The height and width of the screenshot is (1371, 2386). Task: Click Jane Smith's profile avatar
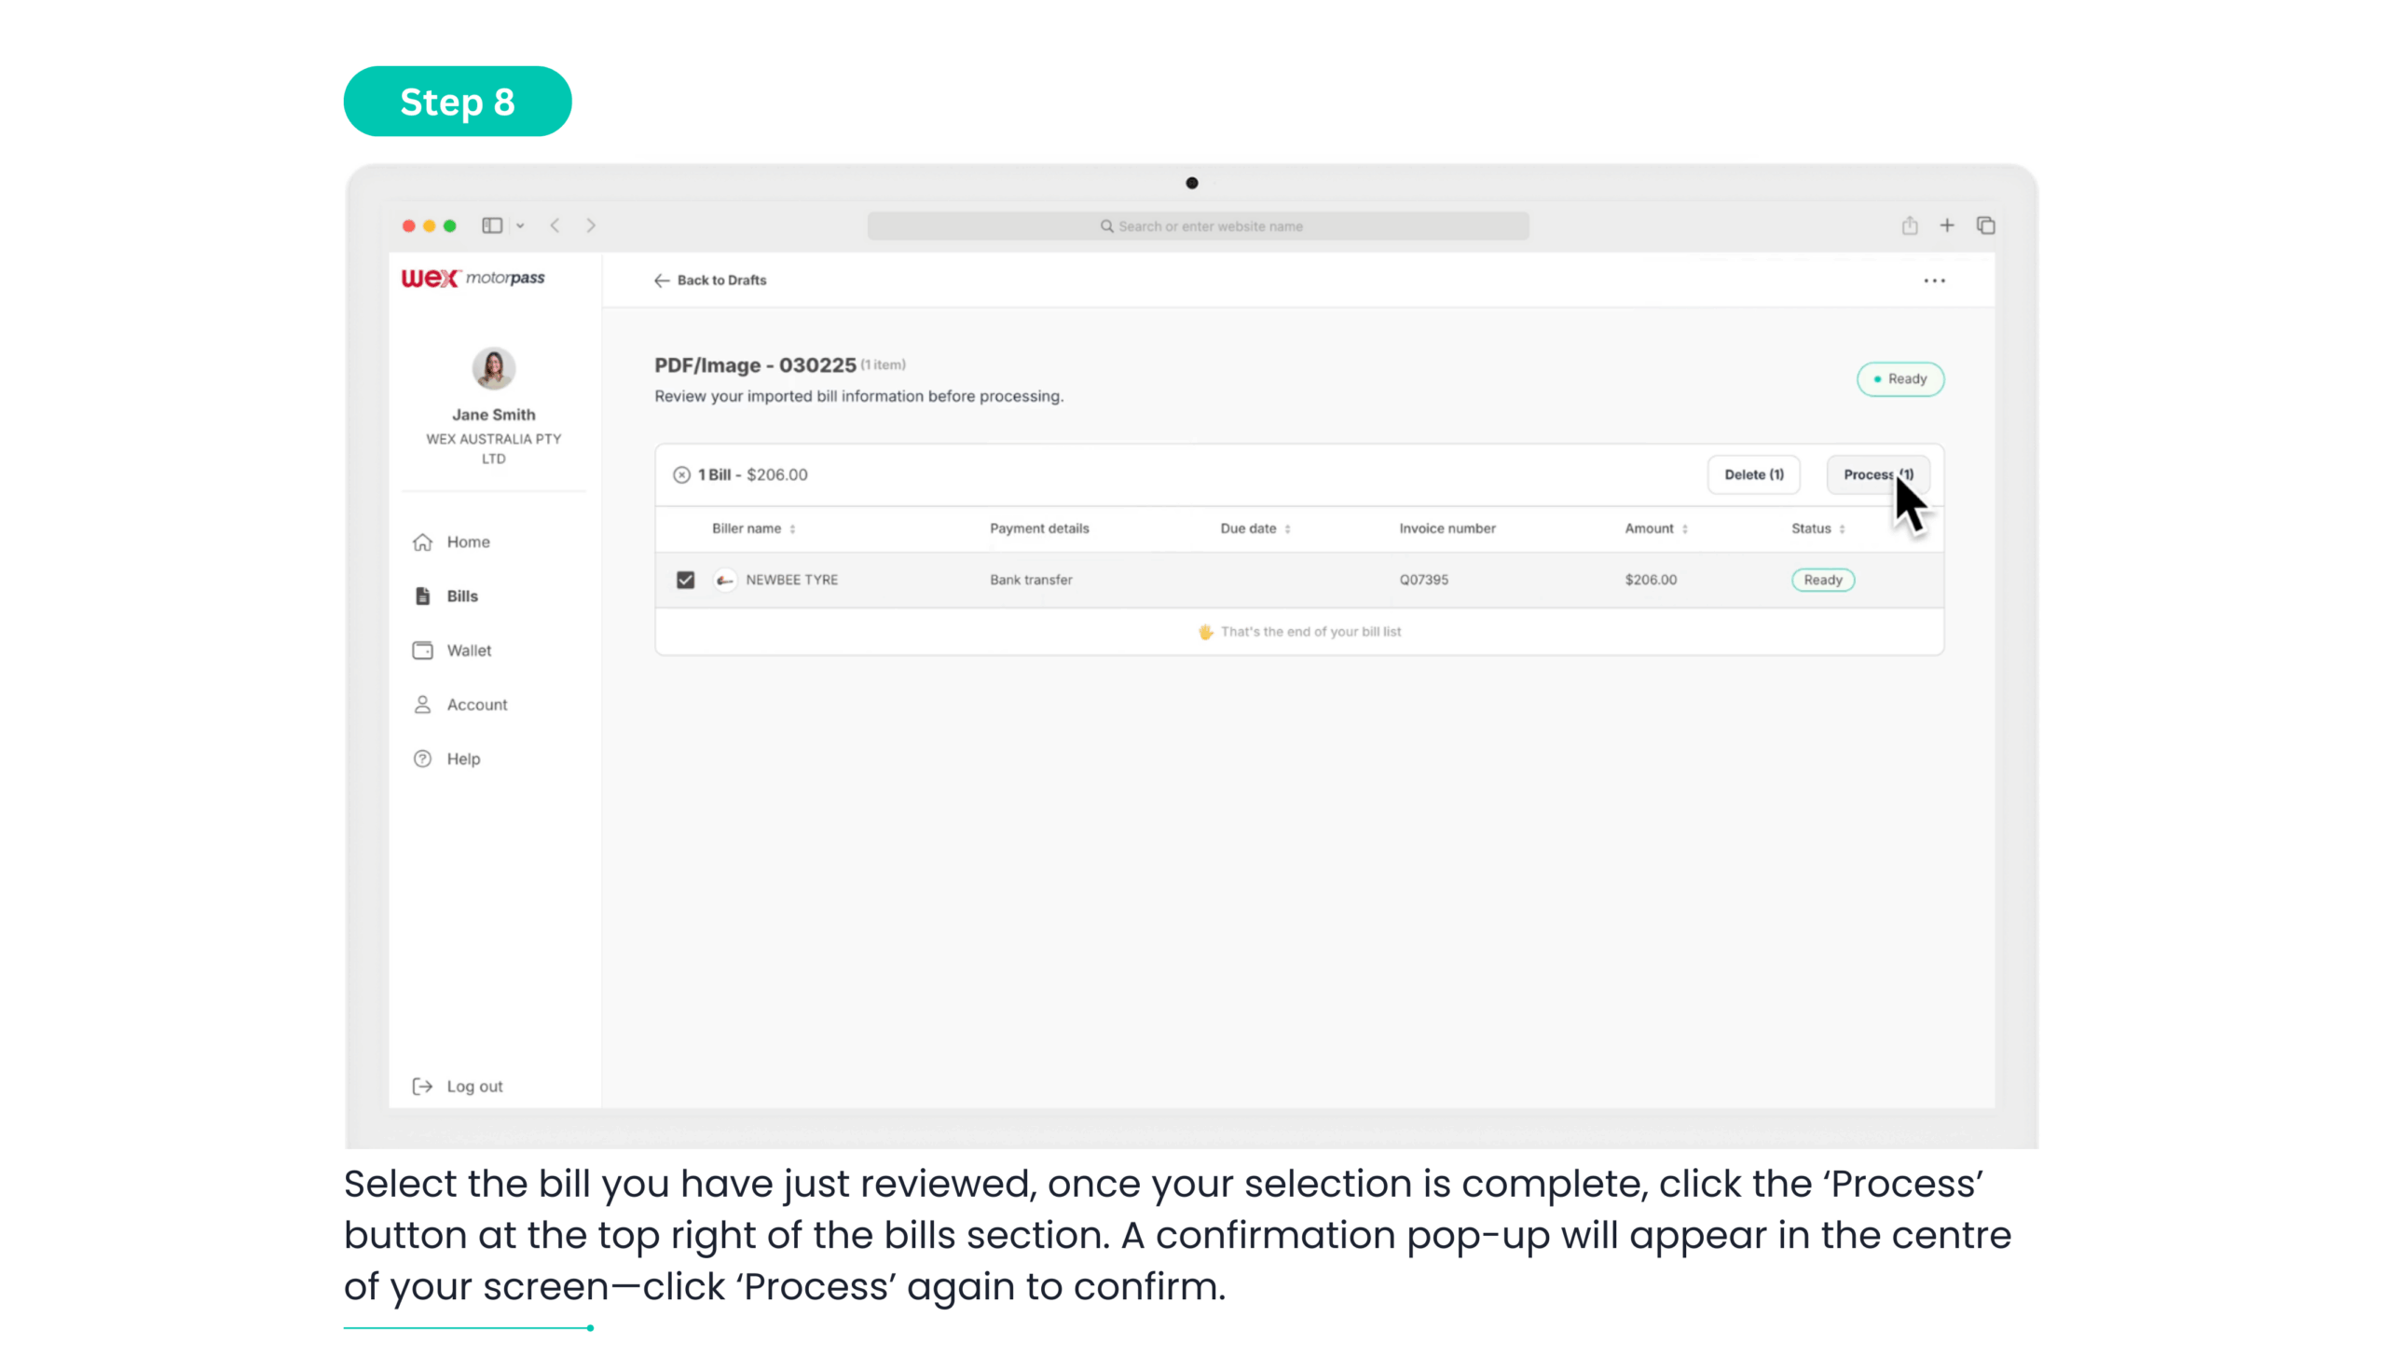point(492,368)
